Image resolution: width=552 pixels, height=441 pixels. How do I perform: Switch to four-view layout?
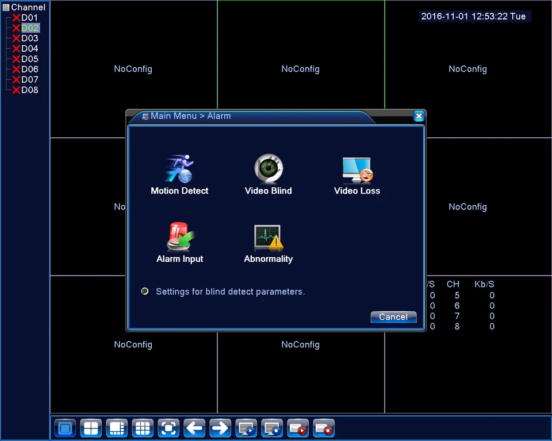click(91, 428)
